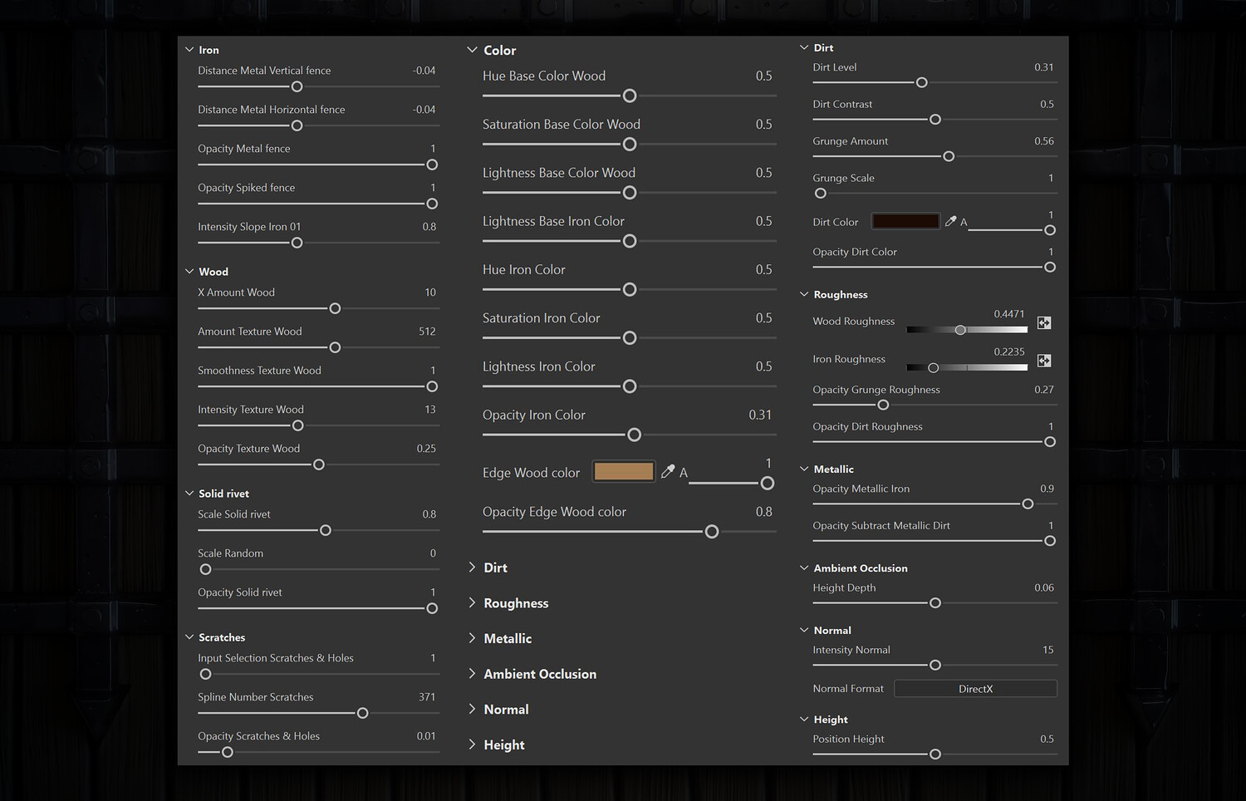Click the eyedropper beside Edge Wood color
Viewport: 1246px width, 801px height.
[x=668, y=472]
